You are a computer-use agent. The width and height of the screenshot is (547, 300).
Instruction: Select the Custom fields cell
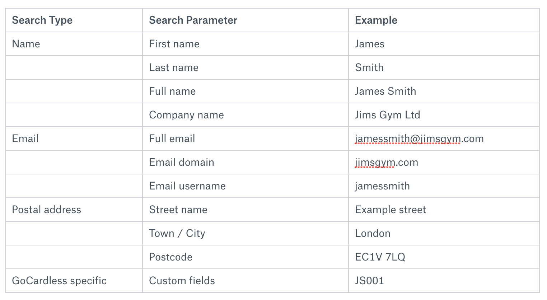(x=246, y=281)
